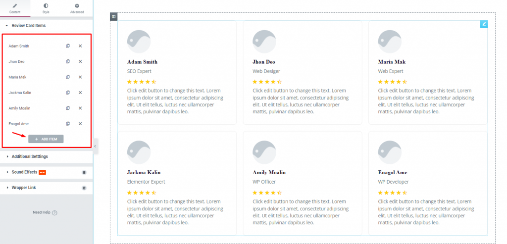Switch to the Style tab
507x244 pixels.
click(x=46, y=8)
